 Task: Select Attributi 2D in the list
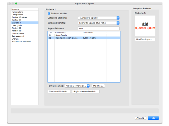[x=25, y=28]
